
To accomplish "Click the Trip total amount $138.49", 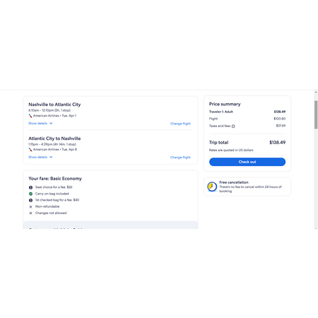I will pyautogui.click(x=278, y=143).
